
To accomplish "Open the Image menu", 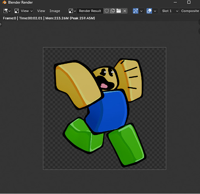I will 55,11.
